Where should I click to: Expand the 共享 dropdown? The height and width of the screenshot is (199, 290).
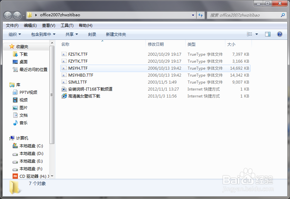(72, 34)
